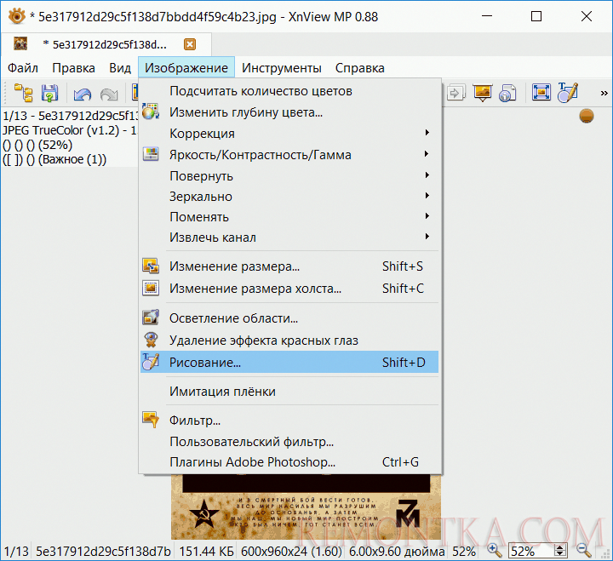Viewport: 613px width, 561px height.
Task: Click the next-file arrow toolbar icon
Action: pos(455,93)
